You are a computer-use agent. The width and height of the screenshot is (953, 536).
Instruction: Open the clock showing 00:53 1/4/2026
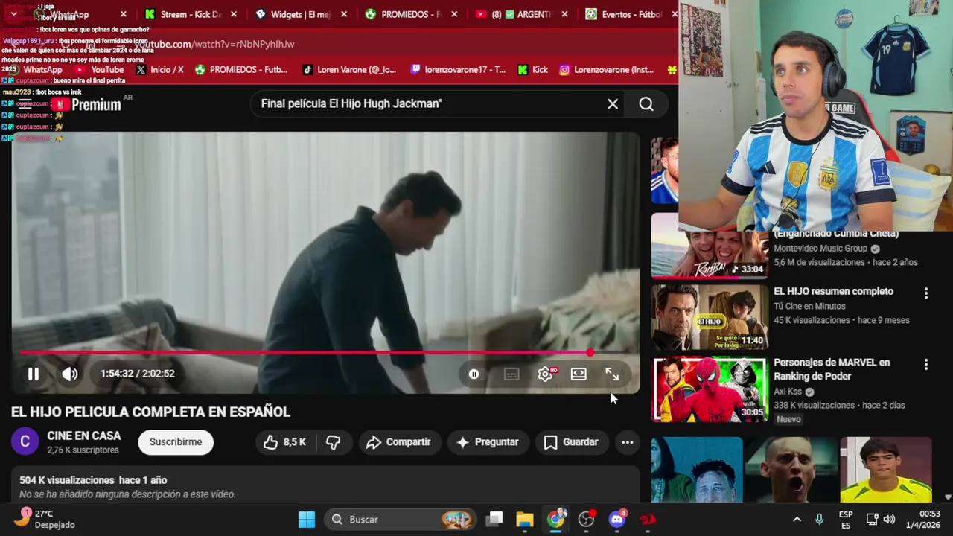(923, 520)
